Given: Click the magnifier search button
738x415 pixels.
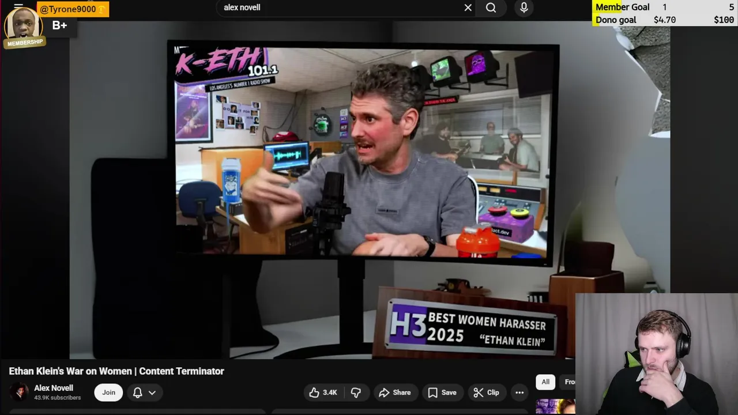Looking at the screenshot, I should (491, 7).
